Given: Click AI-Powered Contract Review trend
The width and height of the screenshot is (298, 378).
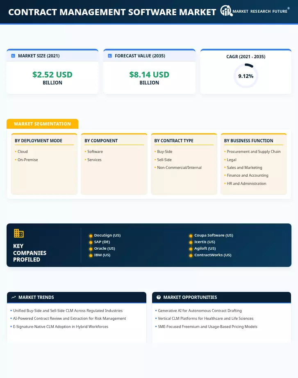Looking at the screenshot, I should tap(69, 319).
